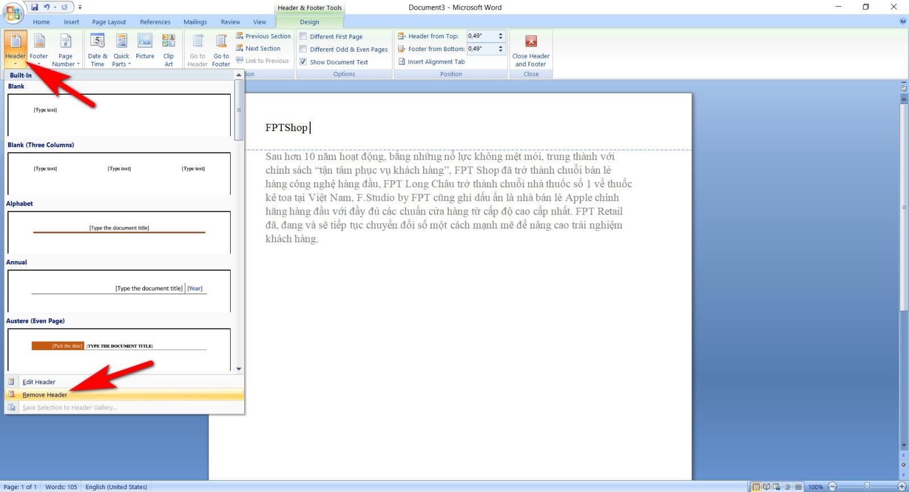Edit Footer from Bottom value field
Viewport: 909px width, 492px height.
pyautogui.click(x=481, y=49)
